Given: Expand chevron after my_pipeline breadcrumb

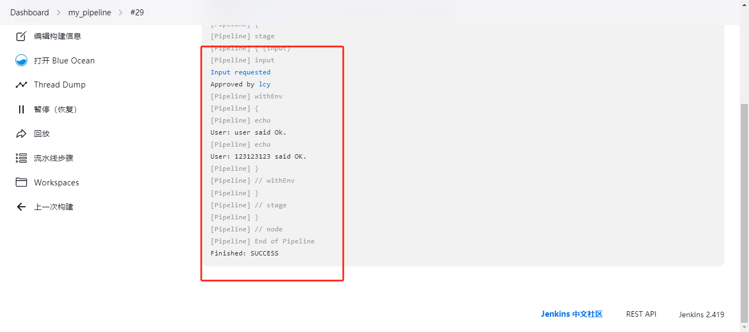Looking at the screenshot, I should coord(121,12).
